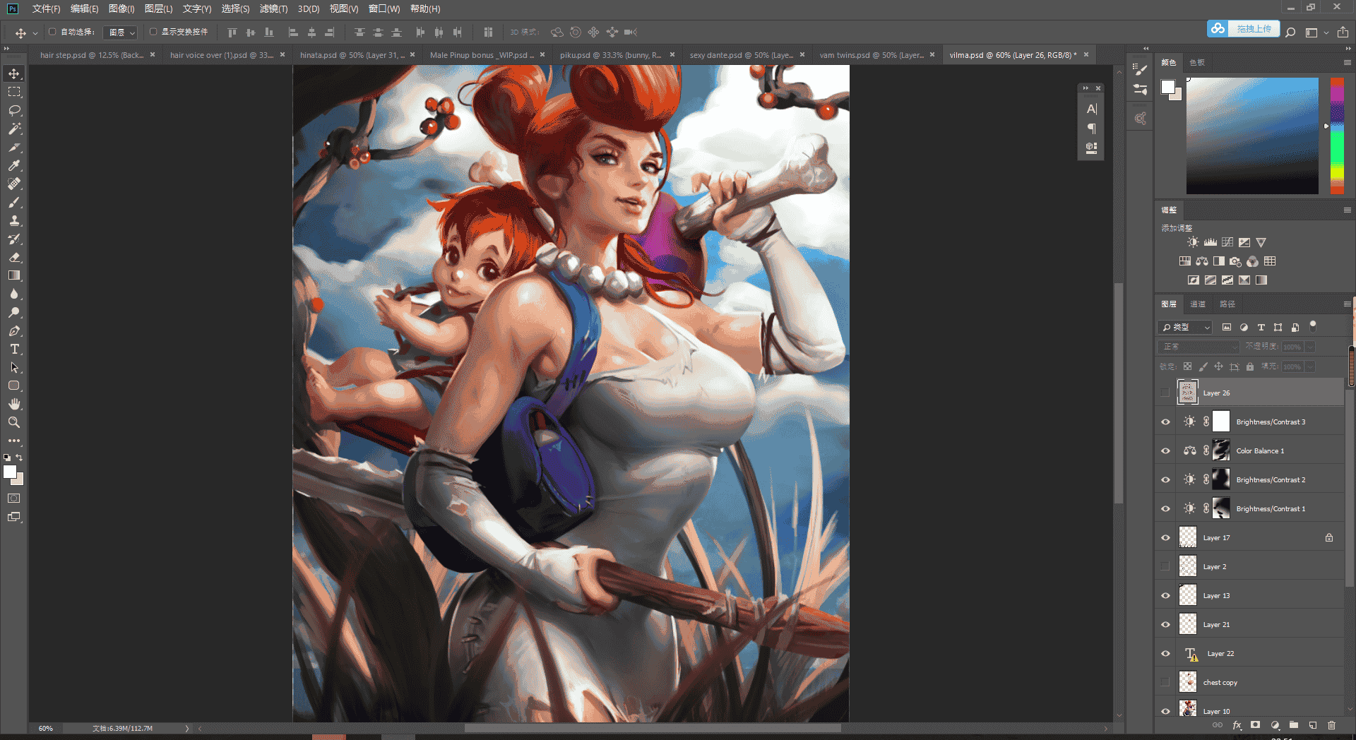Select the Clone Stamp tool
Viewport: 1356px width, 740px height.
pos(14,220)
